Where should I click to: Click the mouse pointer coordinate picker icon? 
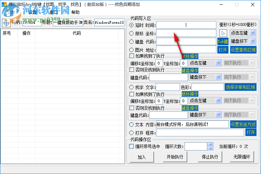223,33
